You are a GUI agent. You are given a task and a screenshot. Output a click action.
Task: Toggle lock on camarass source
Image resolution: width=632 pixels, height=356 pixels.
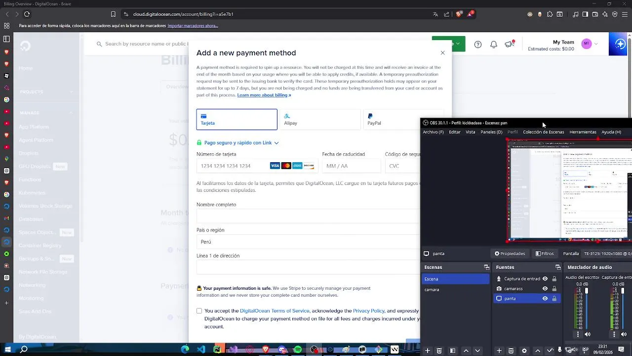[x=554, y=289]
